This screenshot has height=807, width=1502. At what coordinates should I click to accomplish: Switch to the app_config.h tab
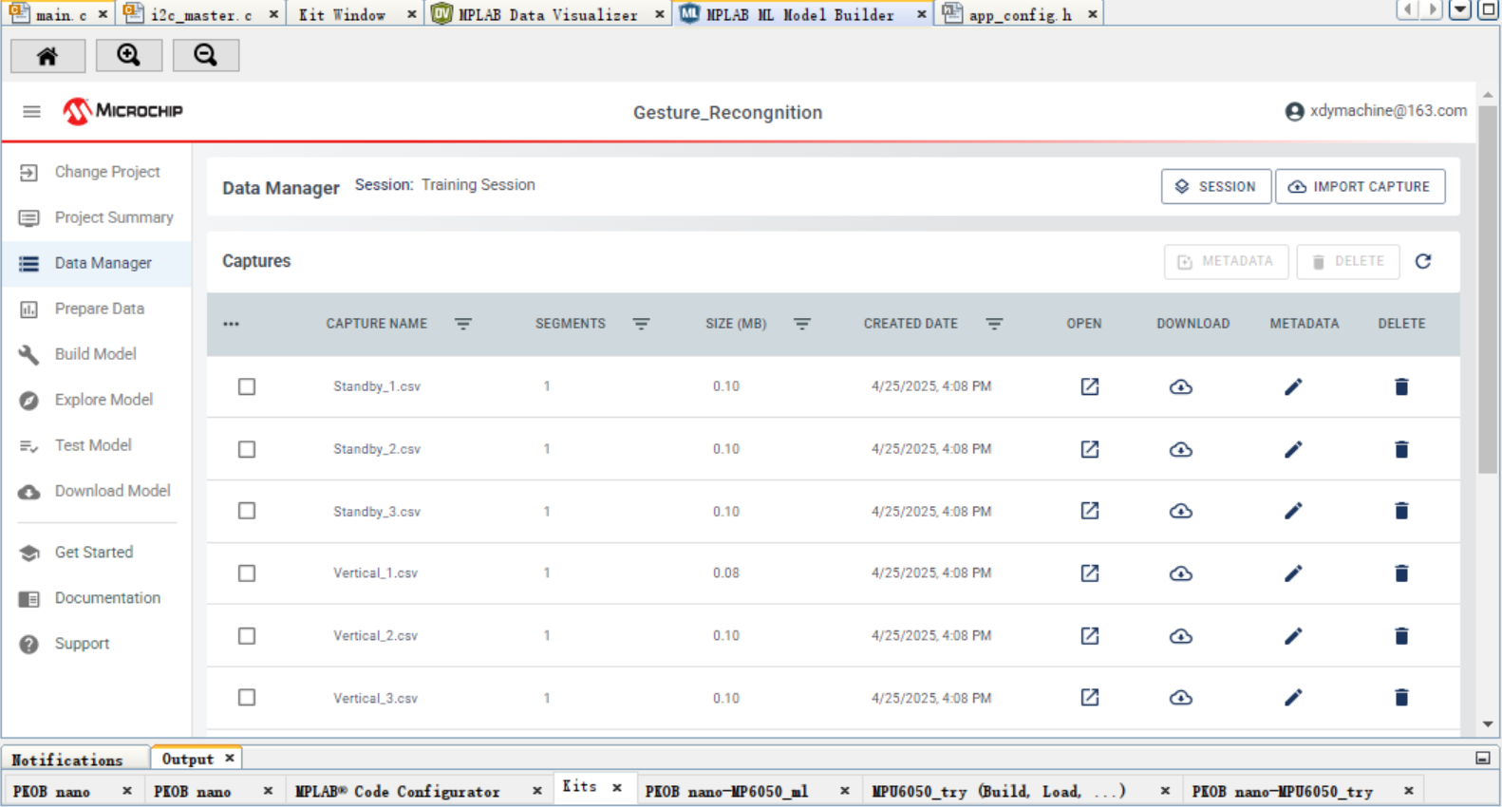1020,14
